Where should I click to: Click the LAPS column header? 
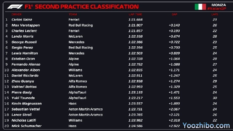point(215,14)
